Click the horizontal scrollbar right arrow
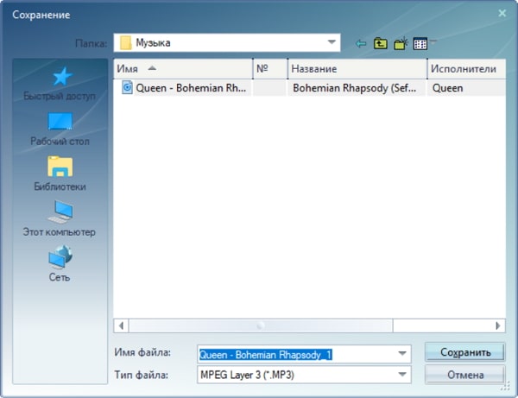The image size is (518, 398). coord(498,325)
